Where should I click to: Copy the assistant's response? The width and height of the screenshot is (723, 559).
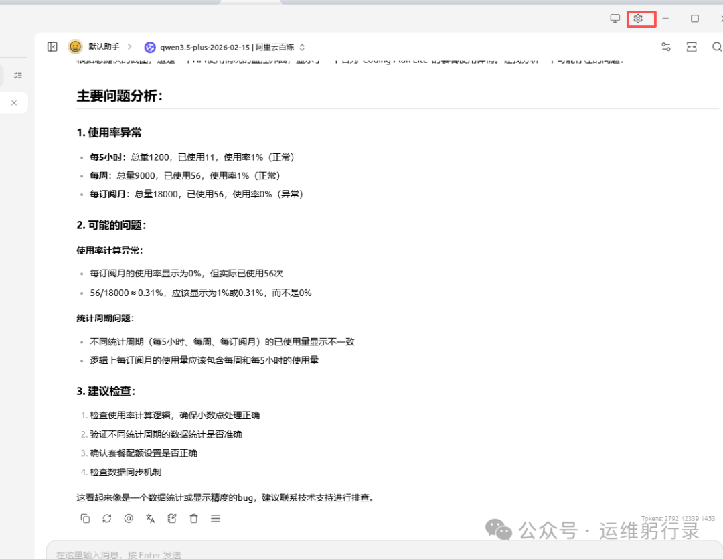click(85, 518)
